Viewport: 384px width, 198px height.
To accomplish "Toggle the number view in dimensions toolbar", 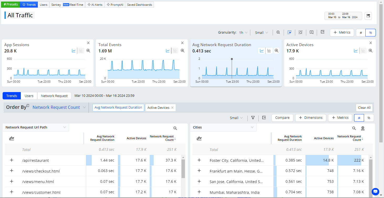I will coord(359,118).
